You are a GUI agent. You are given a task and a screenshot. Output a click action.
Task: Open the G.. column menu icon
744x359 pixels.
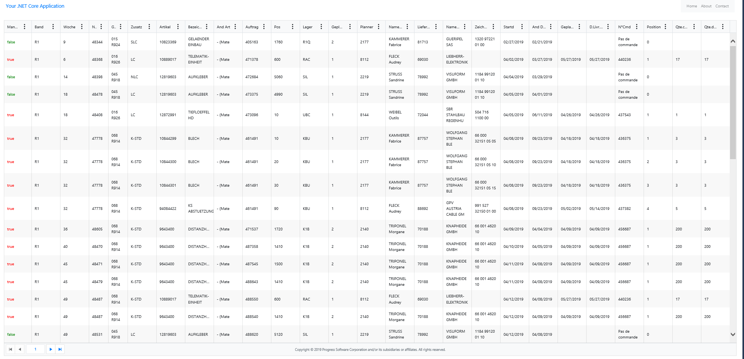coord(121,27)
